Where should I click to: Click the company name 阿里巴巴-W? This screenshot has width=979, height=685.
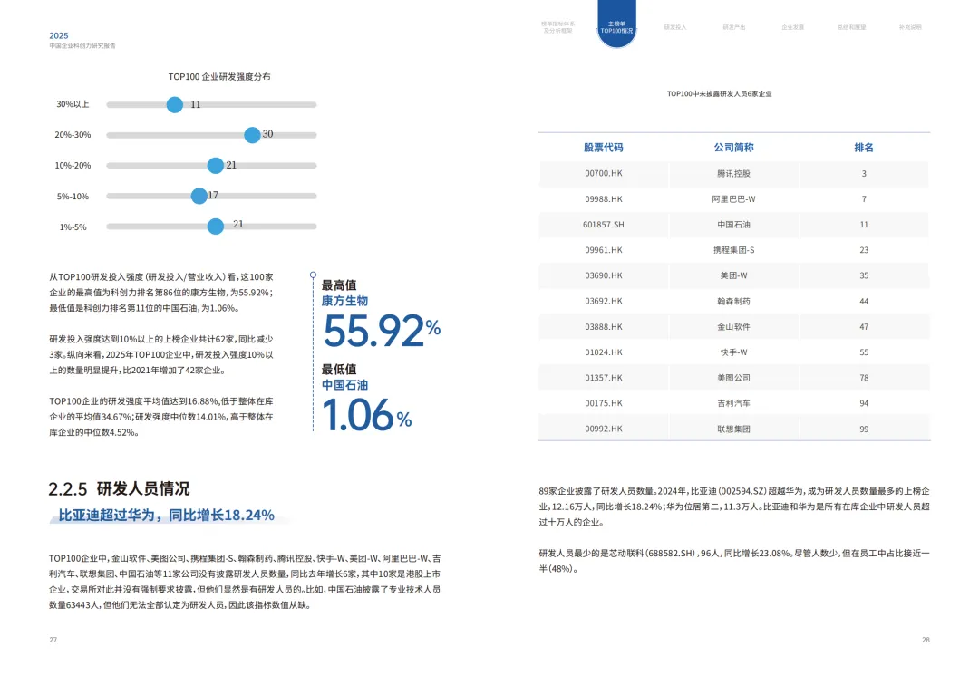(x=733, y=199)
